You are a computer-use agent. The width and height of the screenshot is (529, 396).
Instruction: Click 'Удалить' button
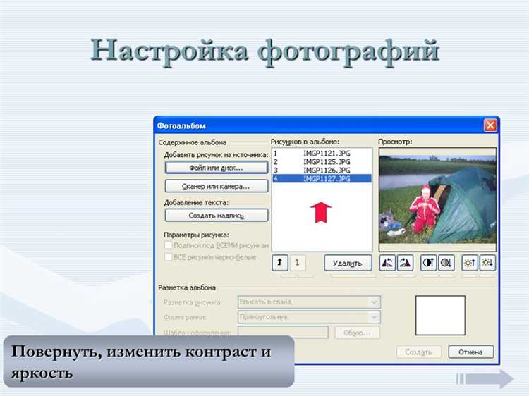tap(348, 263)
